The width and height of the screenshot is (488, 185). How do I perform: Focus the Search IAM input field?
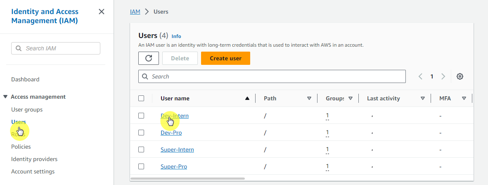56,48
